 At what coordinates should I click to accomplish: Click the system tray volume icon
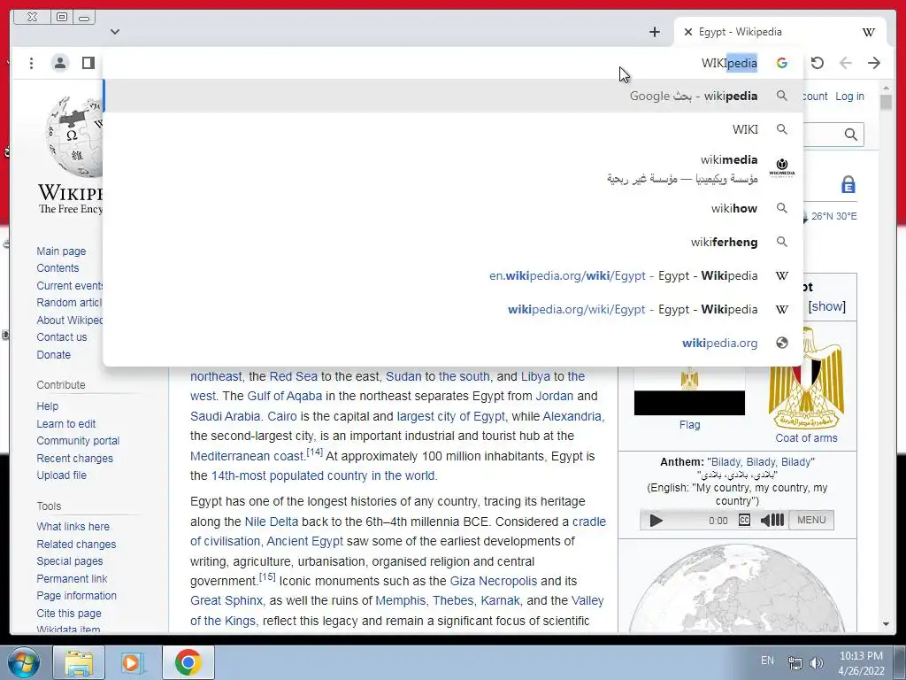pos(817,663)
